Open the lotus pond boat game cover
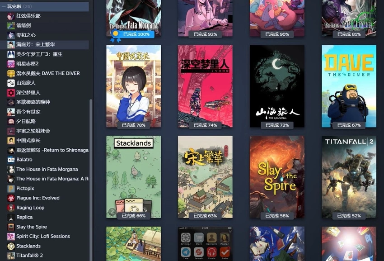Screen dimensions: 384x261 pyautogui.click(x=134, y=244)
